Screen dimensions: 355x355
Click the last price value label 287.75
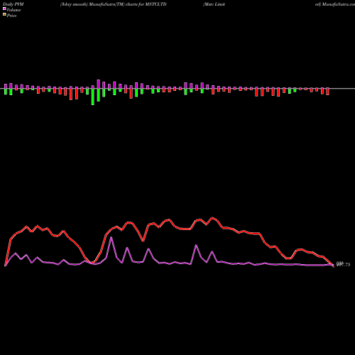[343, 264]
